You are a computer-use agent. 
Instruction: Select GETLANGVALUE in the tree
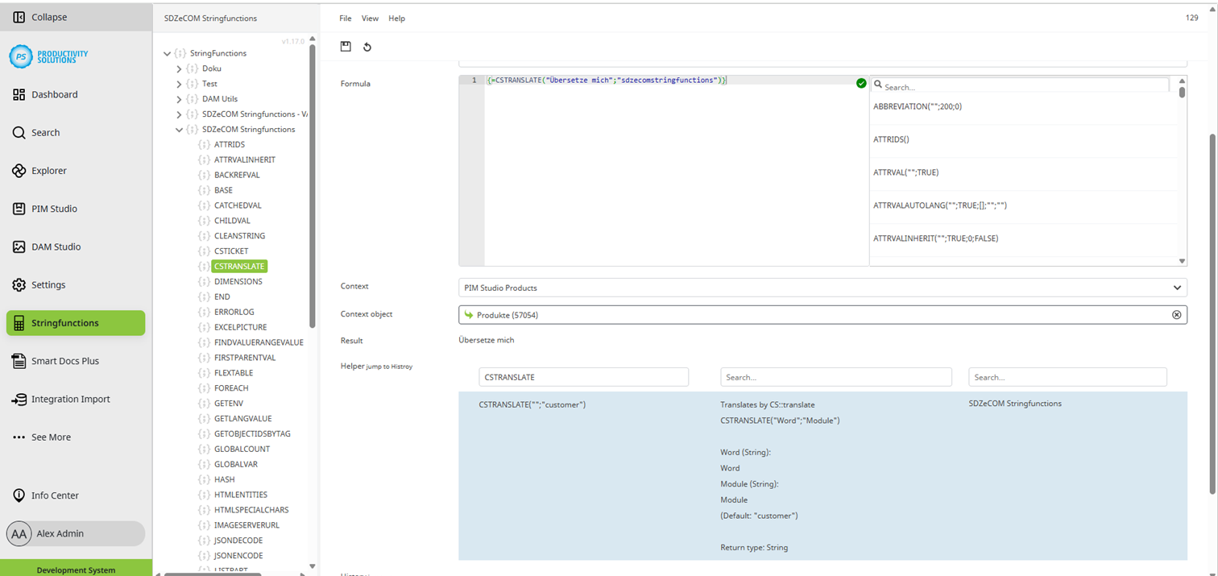[242, 419]
